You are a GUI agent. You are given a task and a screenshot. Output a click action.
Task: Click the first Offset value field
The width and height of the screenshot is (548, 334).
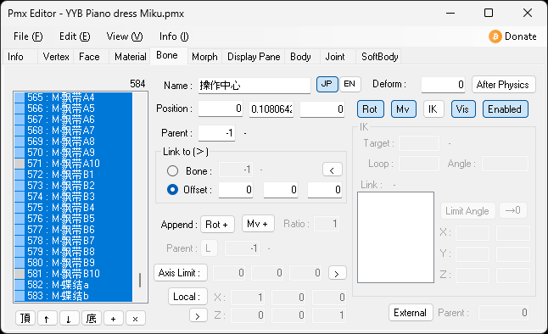pyautogui.click(x=236, y=190)
